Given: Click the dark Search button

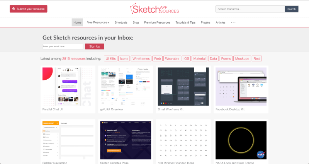Looking at the screenshot, I should (292, 9).
